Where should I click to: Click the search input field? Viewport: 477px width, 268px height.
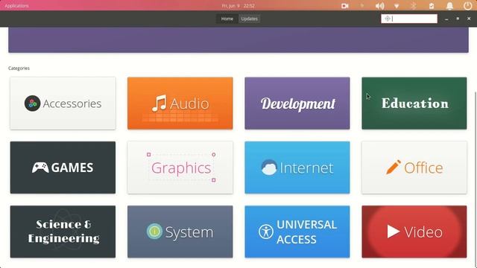pyautogui.click(x=409, y=19)
